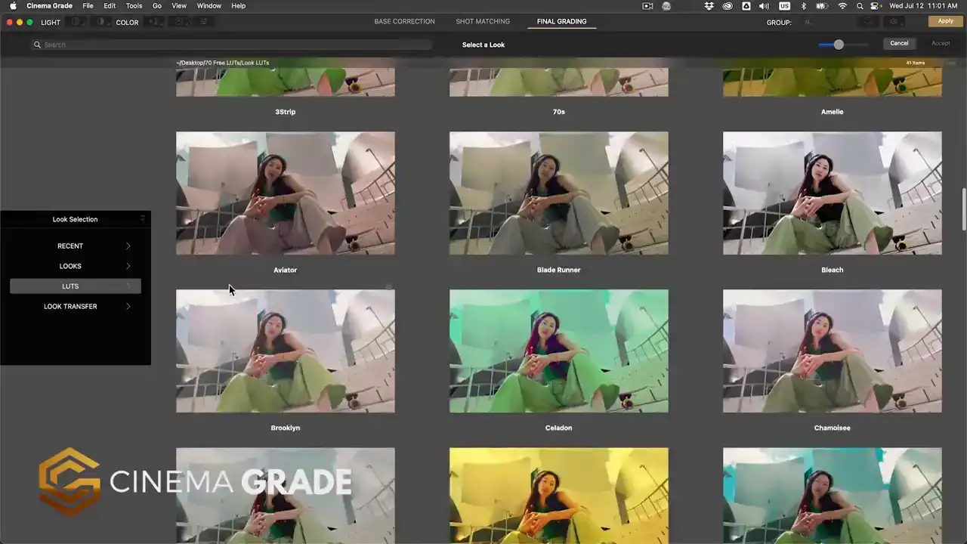Select the Blade Runner LUT thumbnail
The width and height of the screenshot is (967, 544).
tap(558, 193)
